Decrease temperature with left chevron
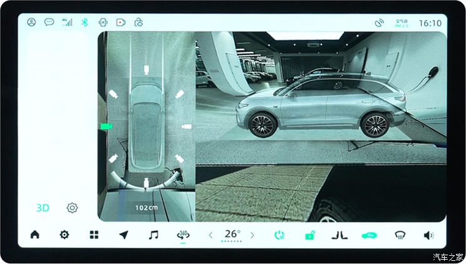Viewport: 466px width, 264px height. click(210, 235)
